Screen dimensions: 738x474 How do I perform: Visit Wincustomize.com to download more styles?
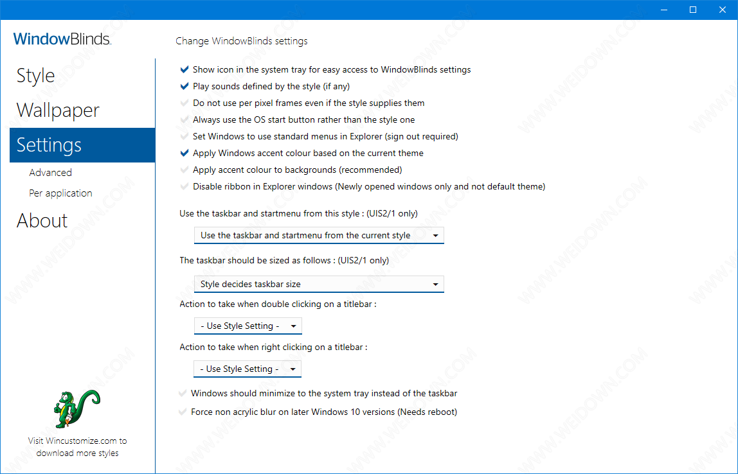[77, 447]
